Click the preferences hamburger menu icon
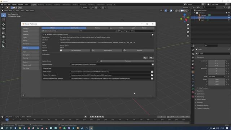The width and height of the screenshot is (231, 130). click(x=23, y=95)
